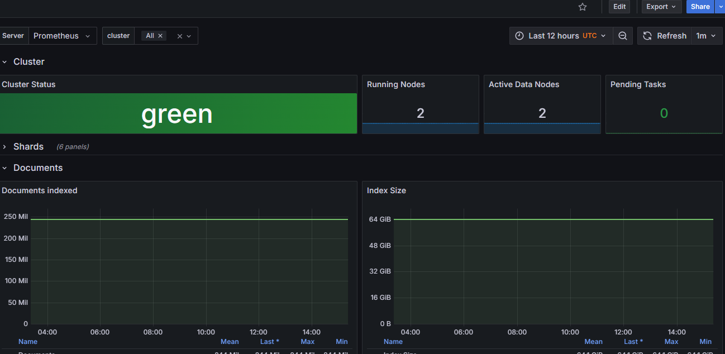Sort Index Size legend by Max
Screen dimensions: 725x354
point(671,342)
